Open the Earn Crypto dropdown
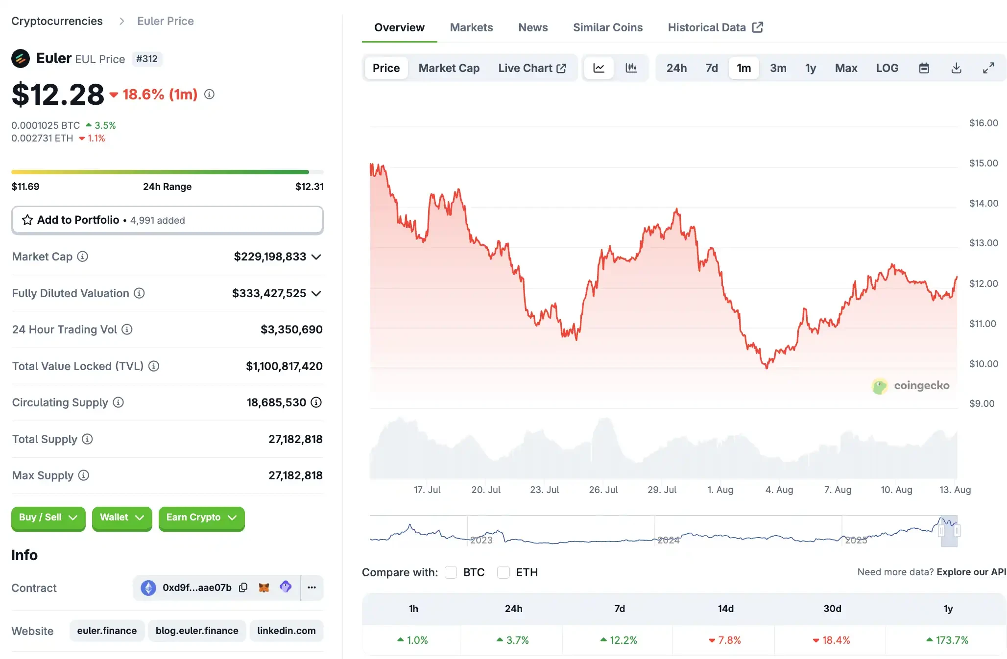 (x=201, y=518)
